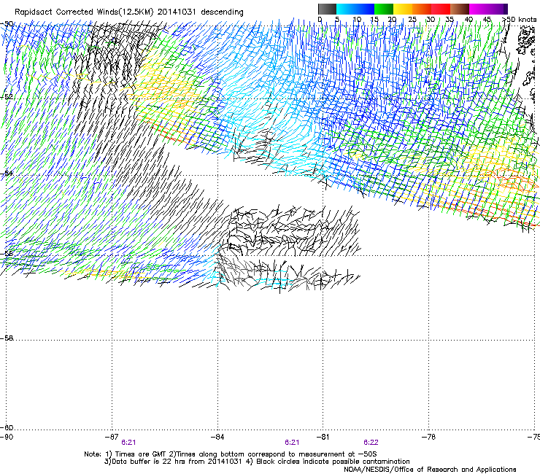Select the yellow 20-25 knots legend swatch
540x474 pixels.
[403, 9]
